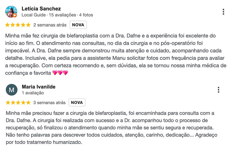
Task: Click Maria Ivanilde's review text about blefaroplastia
Action: (110, 127)
